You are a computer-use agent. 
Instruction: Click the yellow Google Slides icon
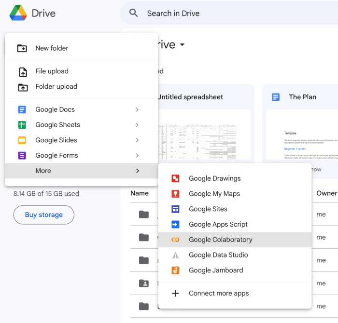click(22, 140)
